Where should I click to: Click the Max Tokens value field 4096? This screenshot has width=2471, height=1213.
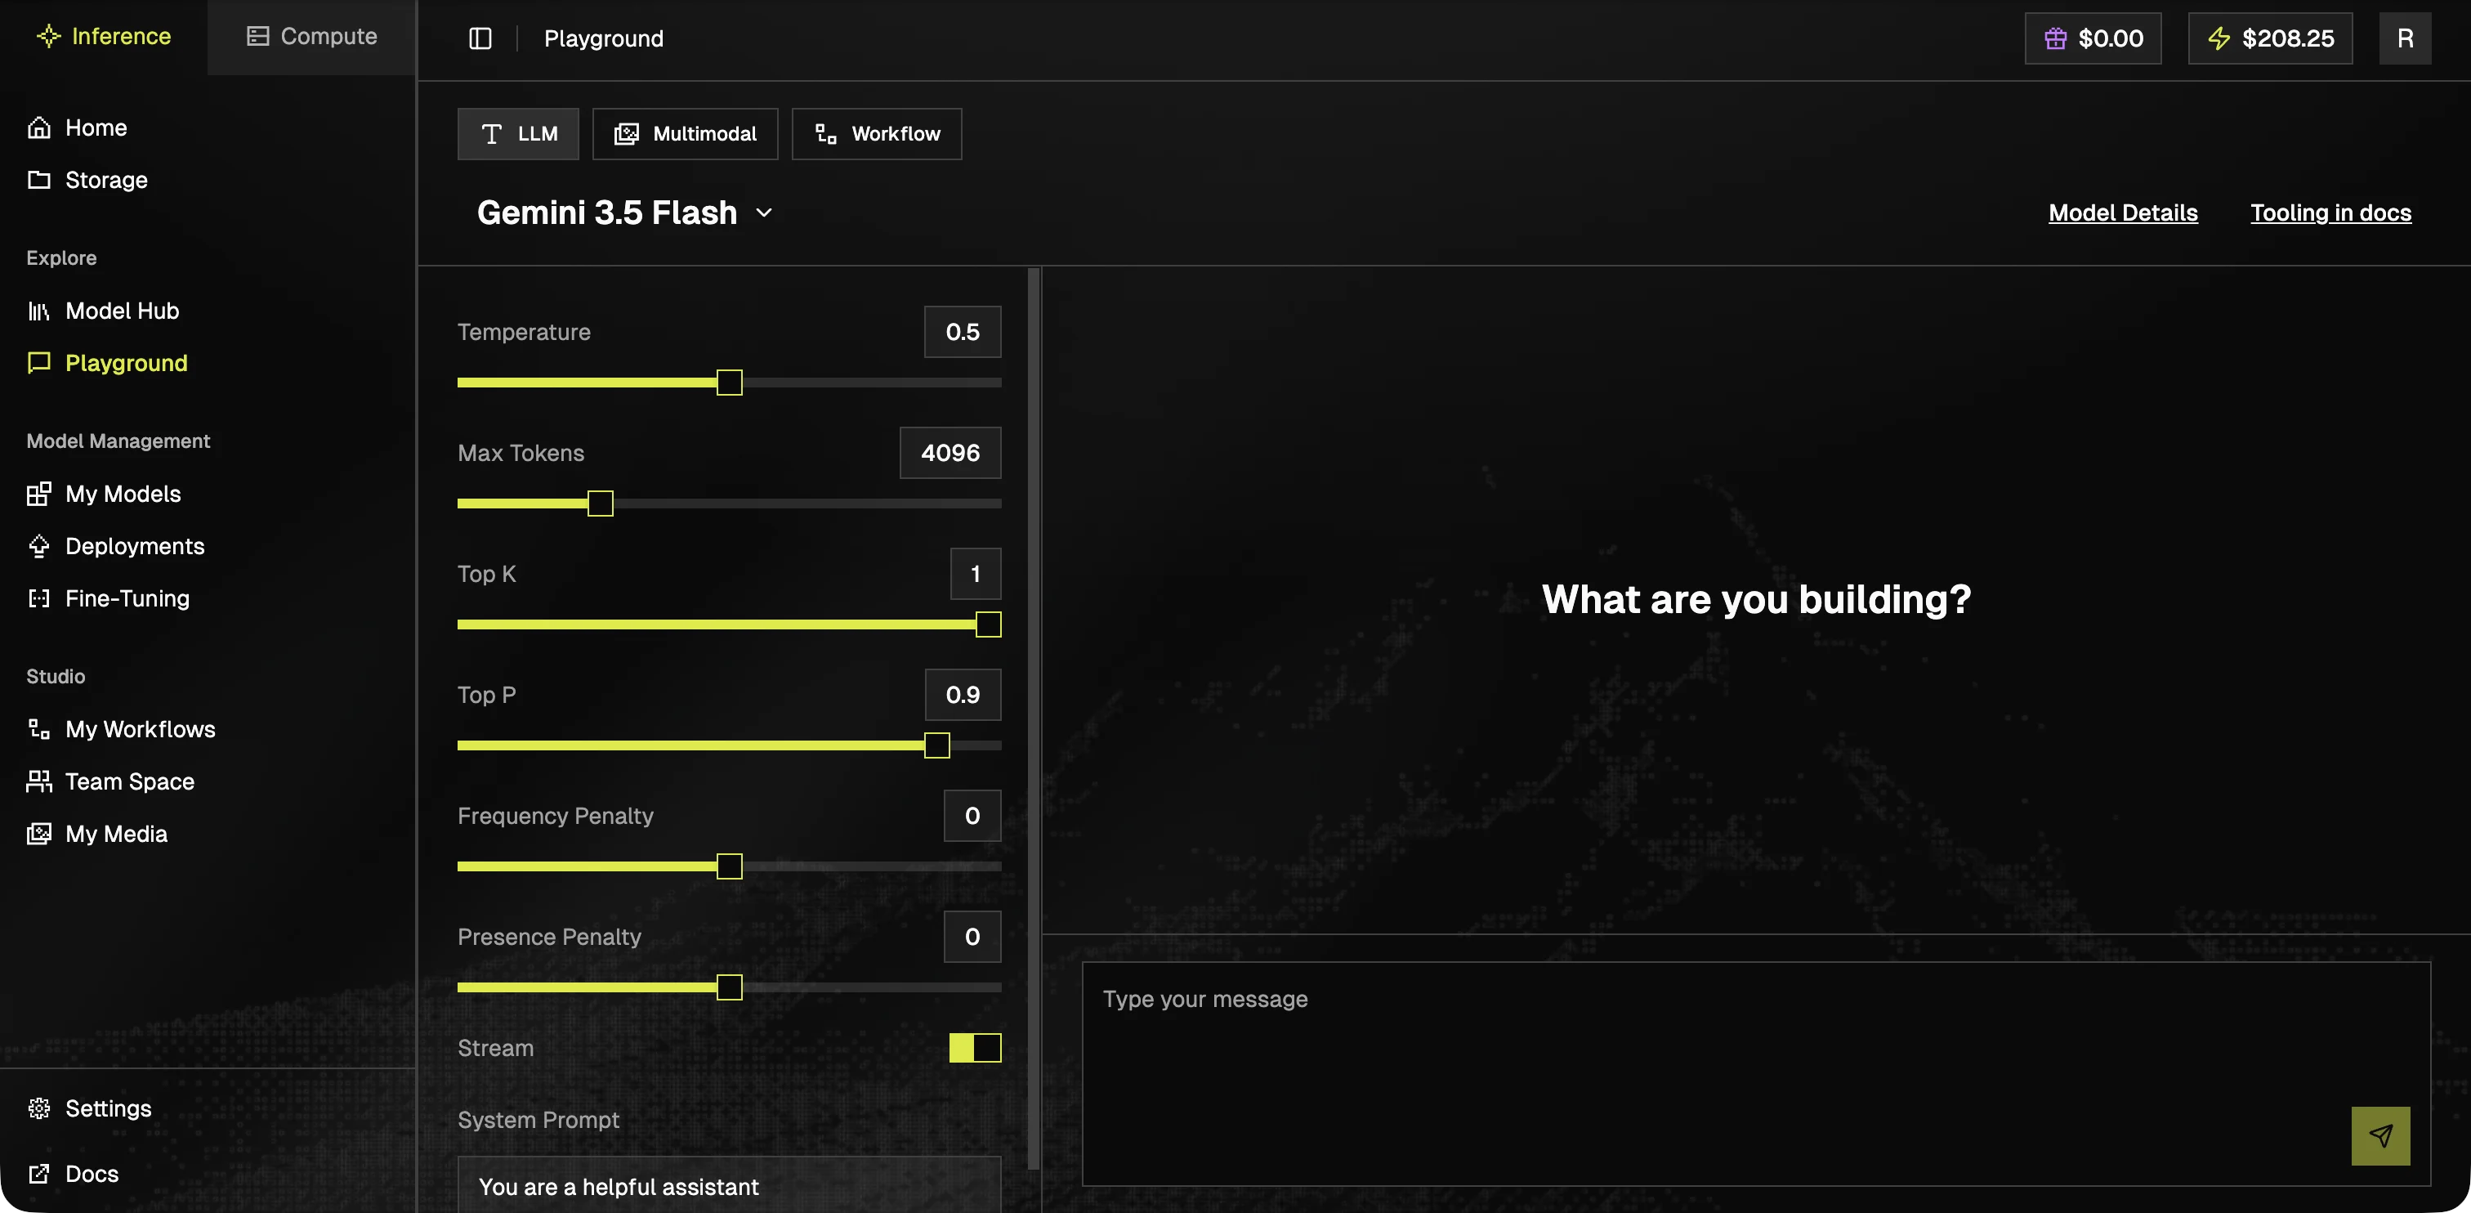point(950,452)
